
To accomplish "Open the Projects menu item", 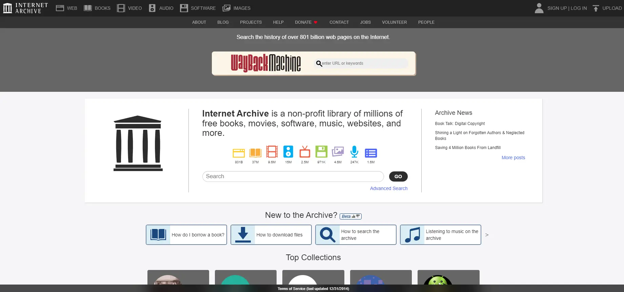I will [251, 22].
